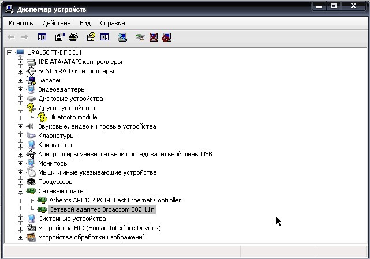The height and width of the screenshot is (259, 370).
Task: Click the Atheros AR8132 network card icon
Action: [42, 200]
